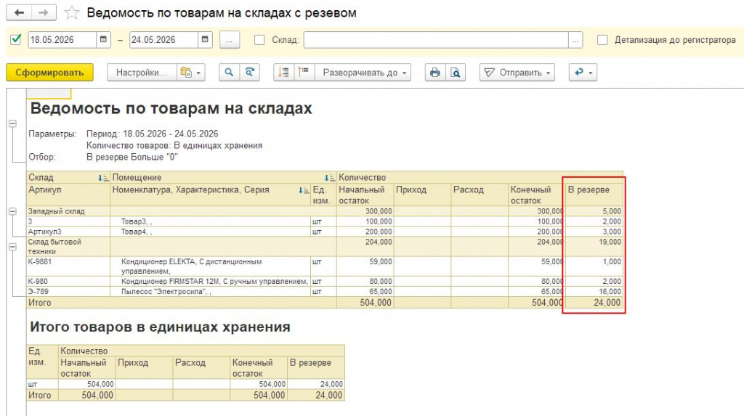
Task: Enable the Склад filter checkbox
Action: coord(259,40)
